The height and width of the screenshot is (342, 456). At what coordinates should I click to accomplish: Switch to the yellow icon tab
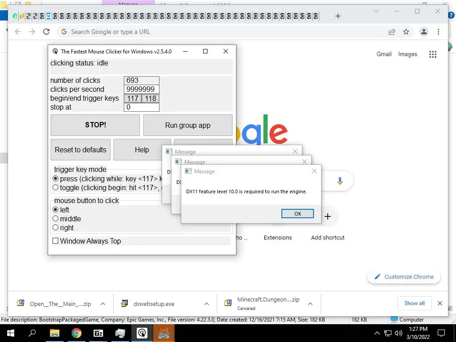click(21, 16)
